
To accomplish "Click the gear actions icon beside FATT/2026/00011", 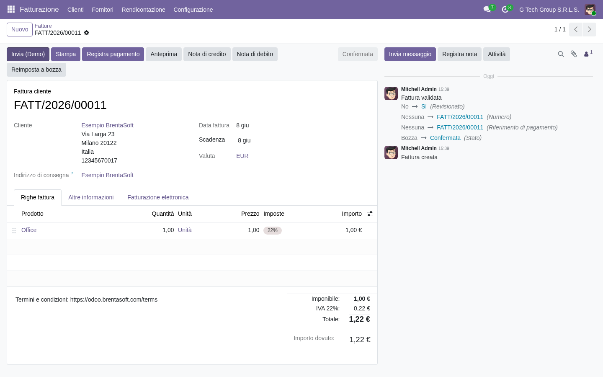I will tap(86, 33).
